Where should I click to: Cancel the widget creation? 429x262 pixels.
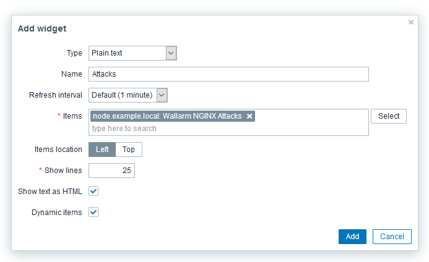392,237
